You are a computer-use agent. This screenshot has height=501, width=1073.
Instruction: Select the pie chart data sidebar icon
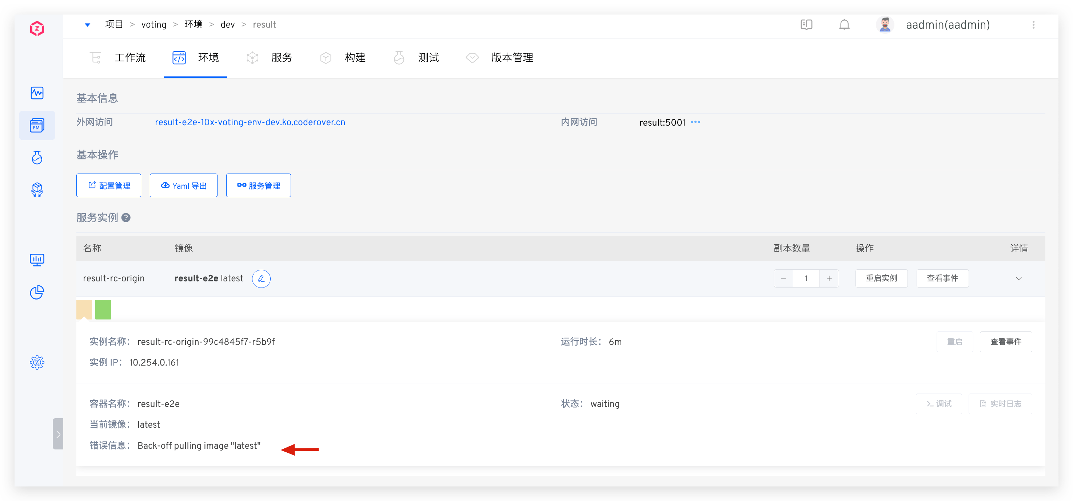(x=37, y=292)
